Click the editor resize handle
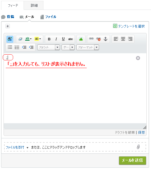This screenshot has width=151, height=171. pos(145,127)
